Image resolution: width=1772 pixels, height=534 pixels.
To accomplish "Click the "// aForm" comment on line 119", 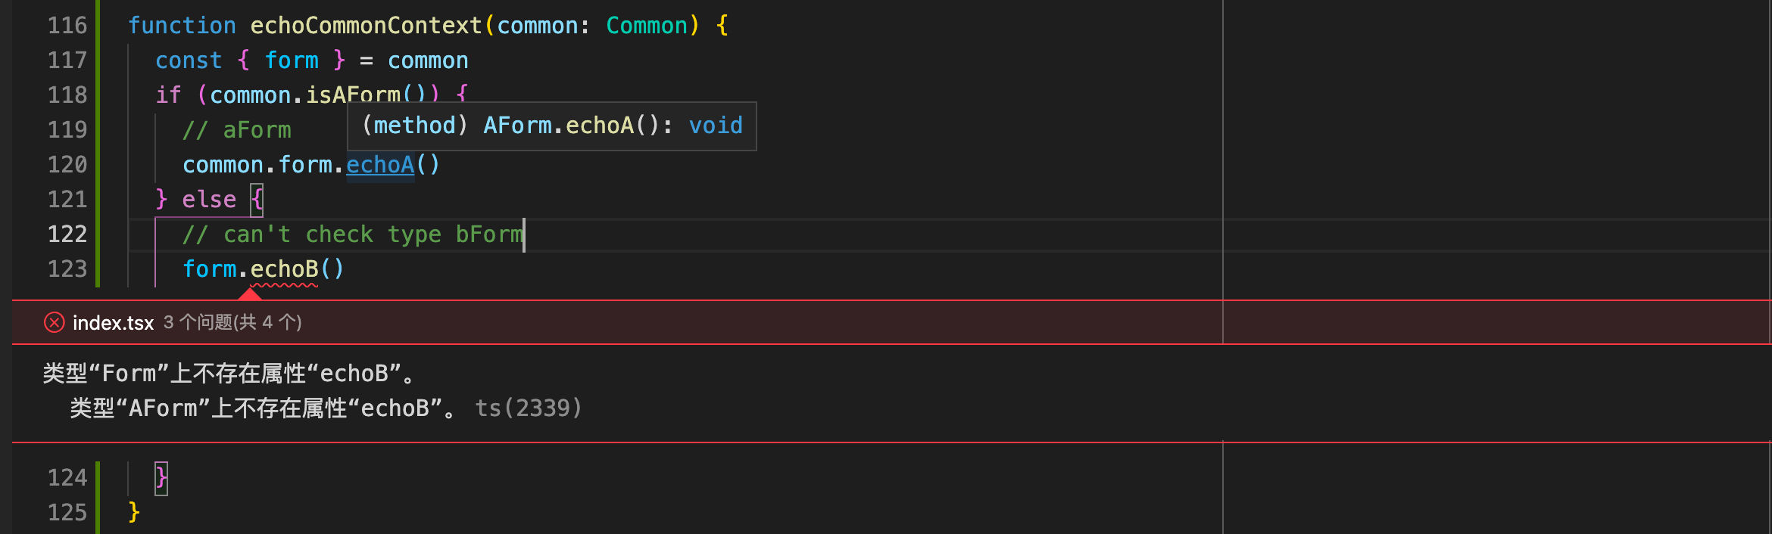I will click(x=236, y=130).
